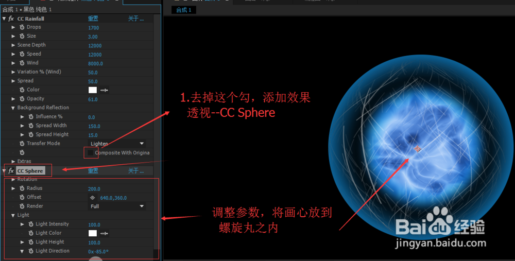This screenshot has width=515, height=261.
Task: Toggle the Render stopwatch icon
Action: (22, 206)
